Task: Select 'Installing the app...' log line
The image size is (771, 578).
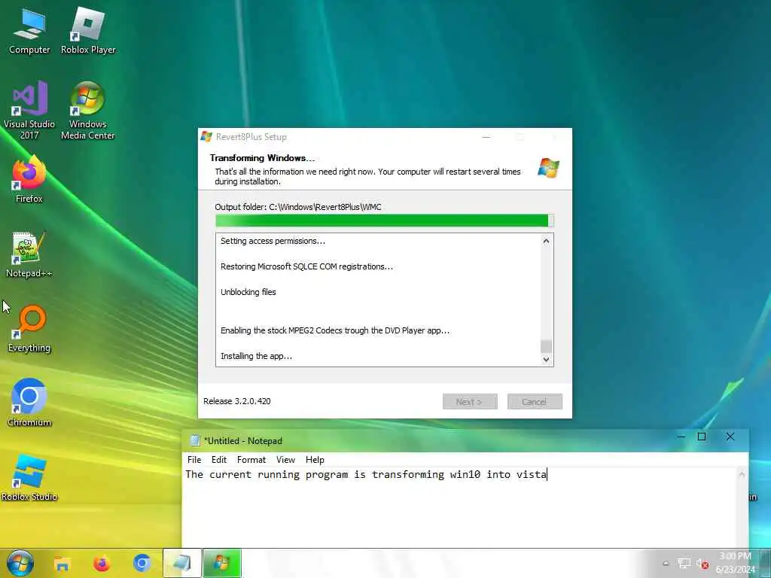Action: (x=256, y=356)
